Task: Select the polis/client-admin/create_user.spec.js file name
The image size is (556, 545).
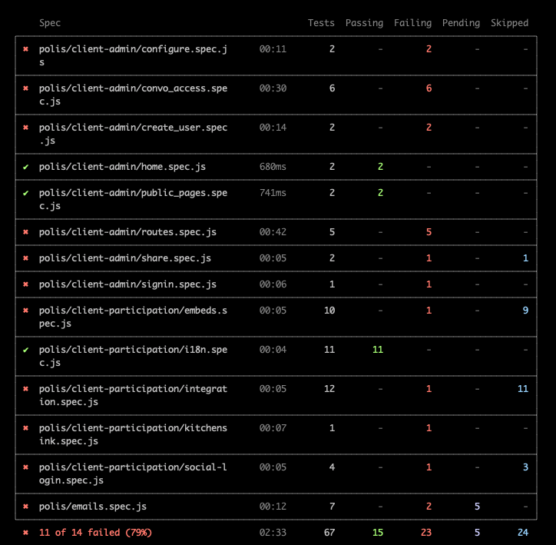Action: pyautogui.click(x=134, y=134)
